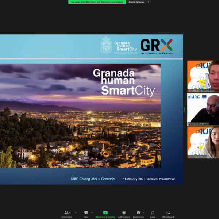Click the 'IURC Chiang Mai – Granada' text
219x219 pixels.
pyautogui.click(x=93, y=179)
